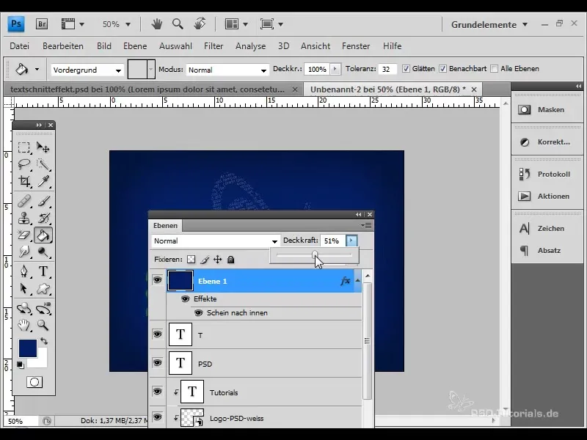This screenshot has height=440, width=587.
Task: Click the Rotate View tool in top bar
Action: 200,24
